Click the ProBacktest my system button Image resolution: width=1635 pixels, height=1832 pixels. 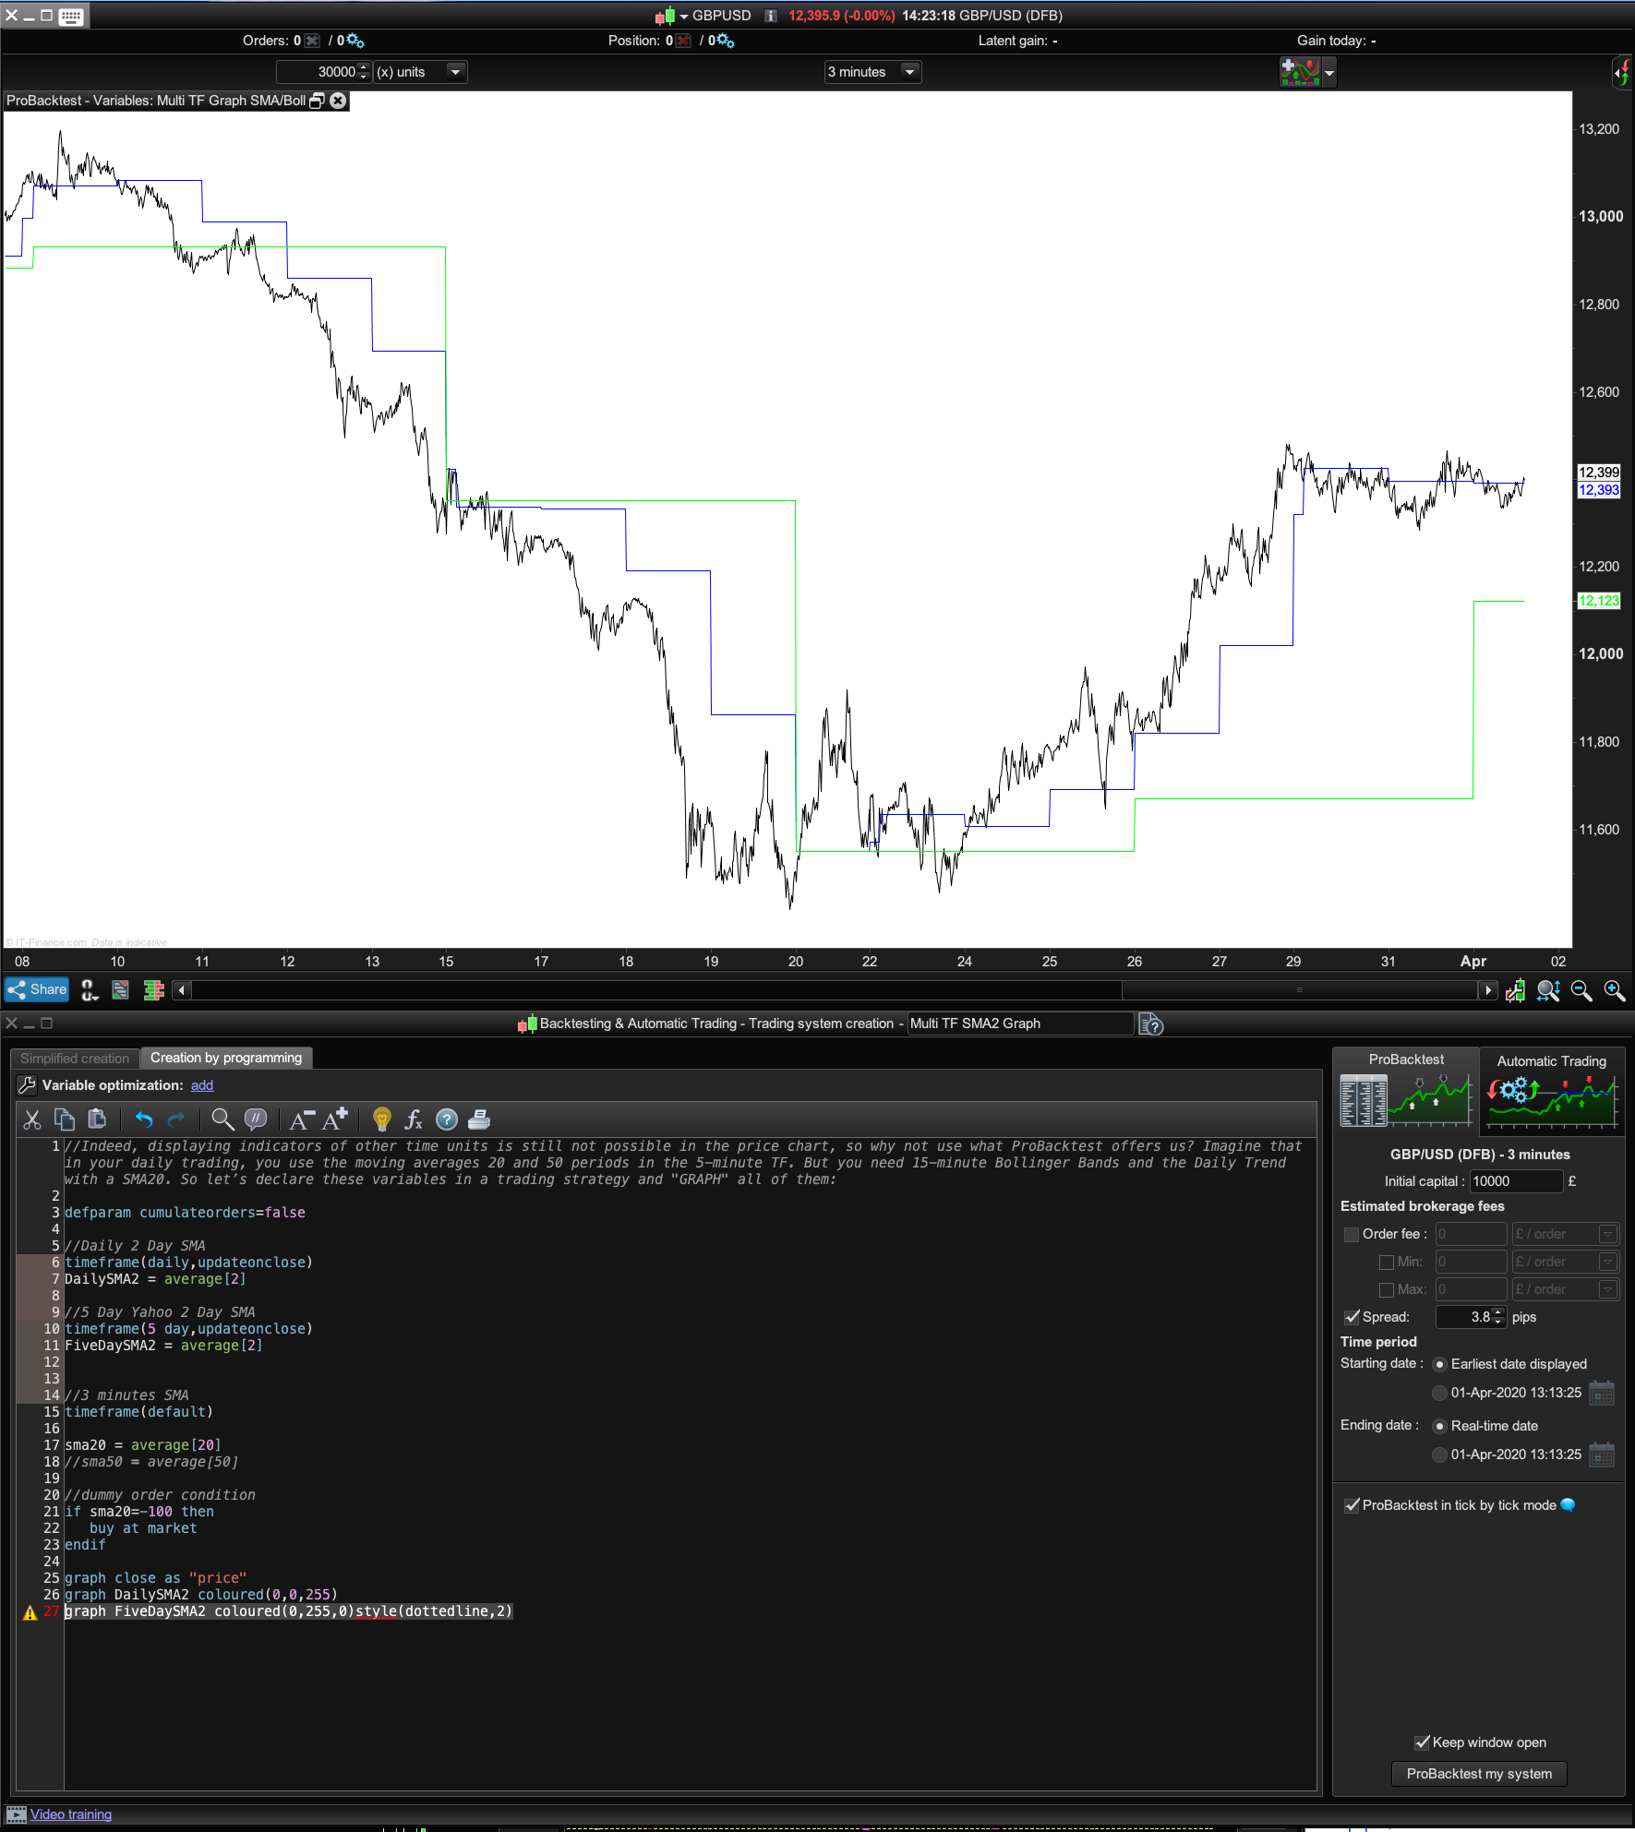coord(1478,1773)
